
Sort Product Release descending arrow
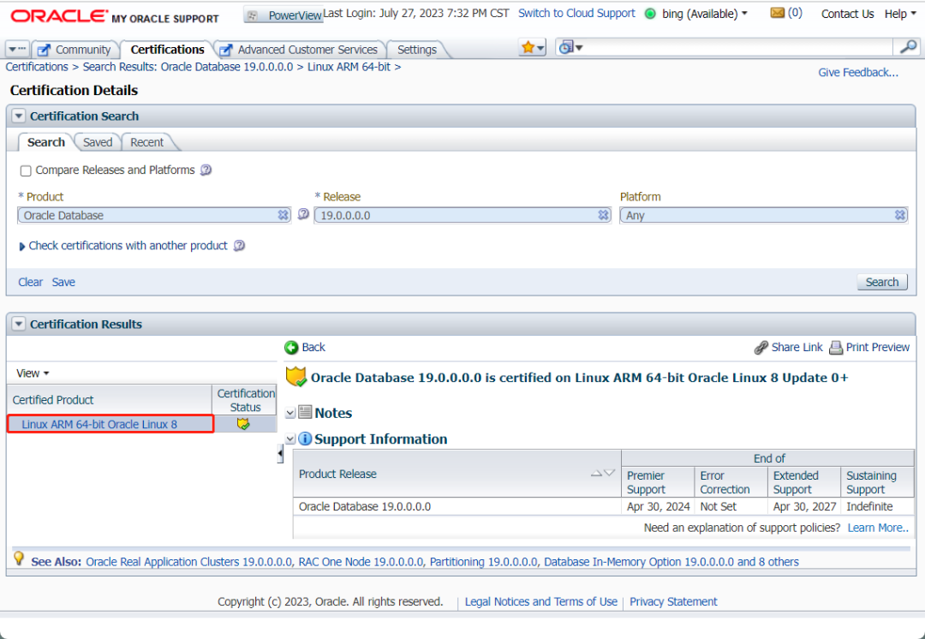[610, 473]
